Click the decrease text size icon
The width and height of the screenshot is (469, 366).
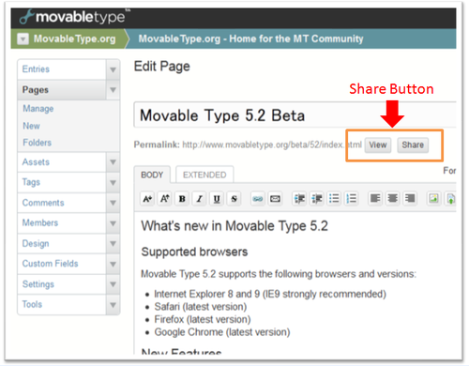click(147, 199)
